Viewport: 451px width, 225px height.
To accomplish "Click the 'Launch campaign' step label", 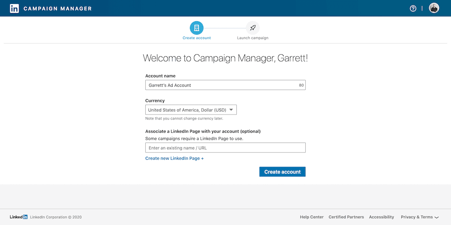I will [x=253, y=38].
